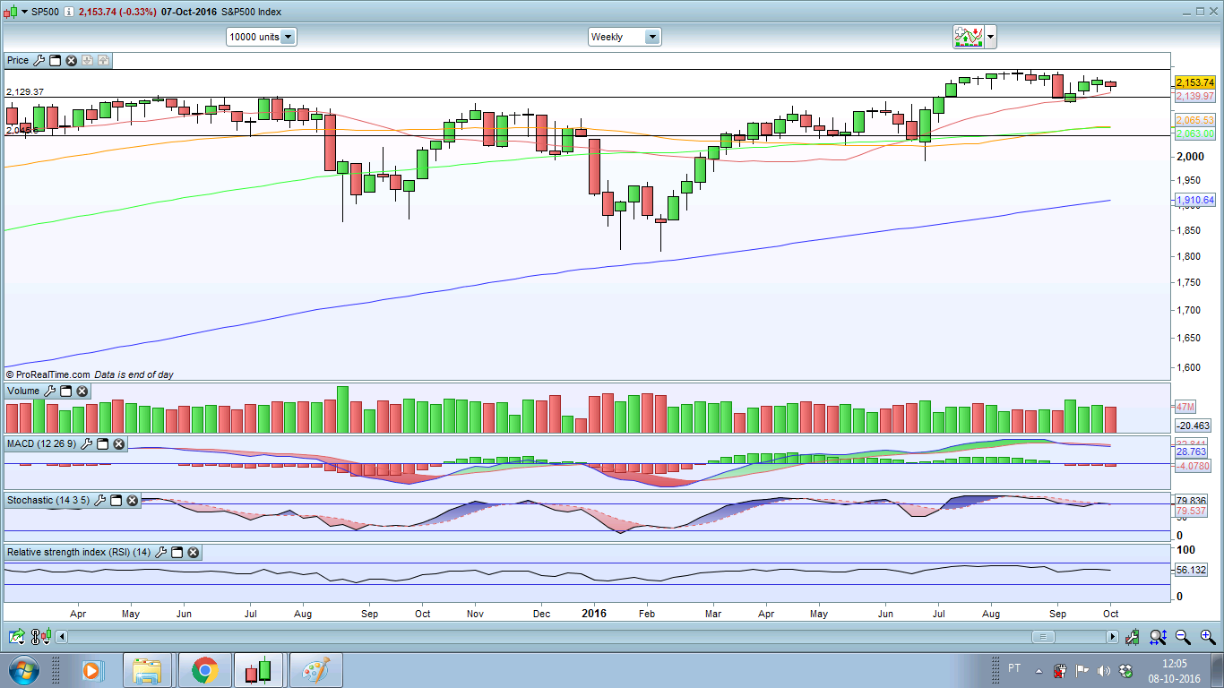Open the chart export/share icon menu

tap(16, 637)
